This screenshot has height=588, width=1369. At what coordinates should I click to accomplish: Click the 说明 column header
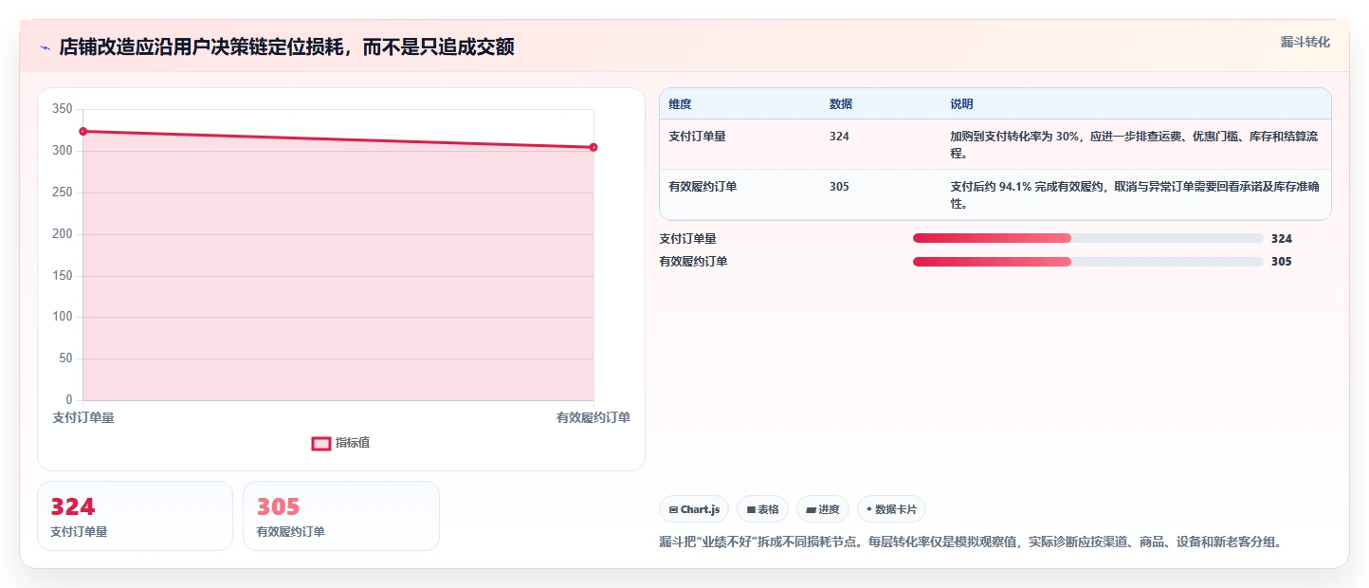click(961, 104)
